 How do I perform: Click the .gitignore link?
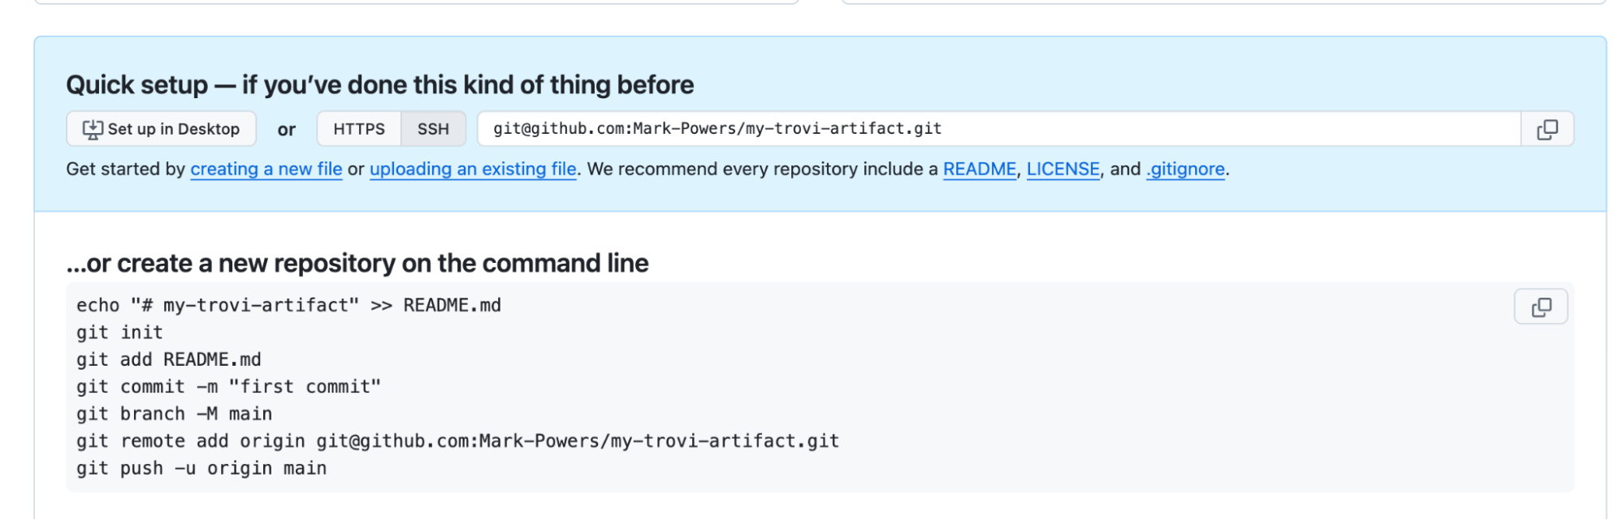(1185, 170)
